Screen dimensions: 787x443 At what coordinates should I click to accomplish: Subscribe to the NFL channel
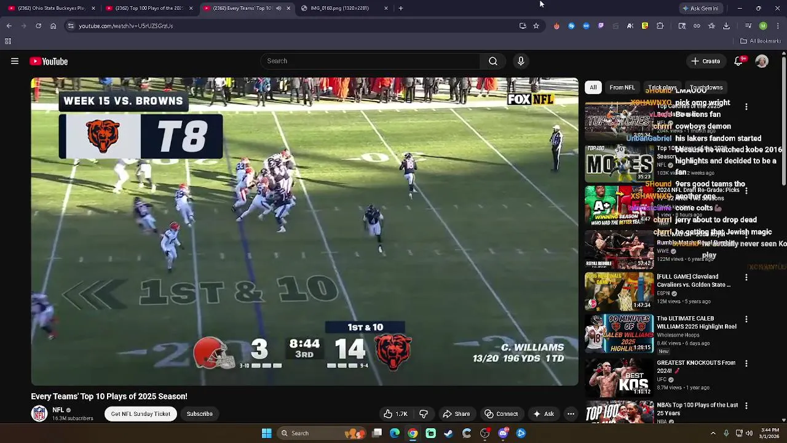click(x=200, y=414)
